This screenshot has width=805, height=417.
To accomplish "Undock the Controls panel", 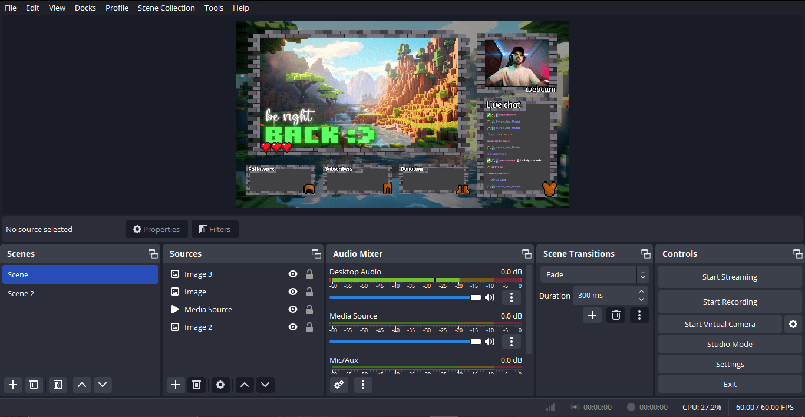I will [798, 254].
